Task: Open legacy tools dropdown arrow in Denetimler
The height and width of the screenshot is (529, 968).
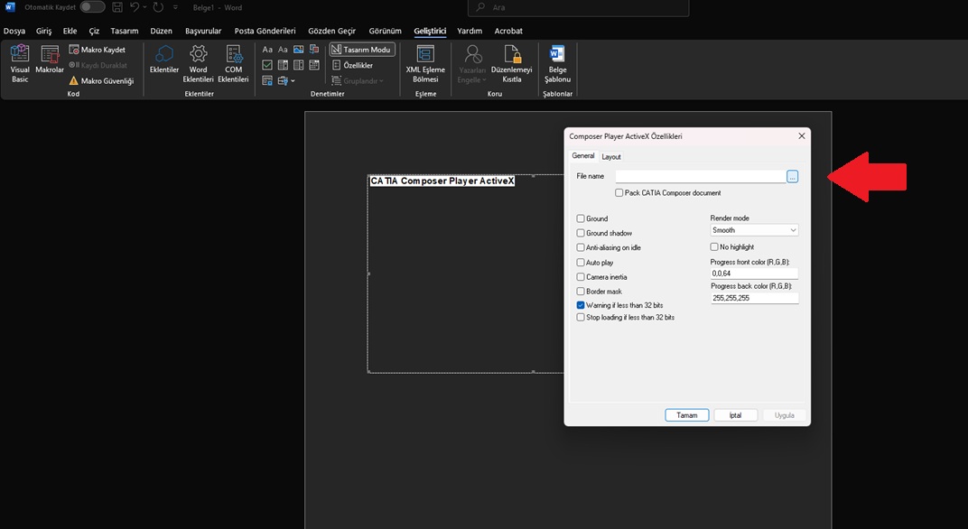Action: pyautogui.click(x=293, y=81)
